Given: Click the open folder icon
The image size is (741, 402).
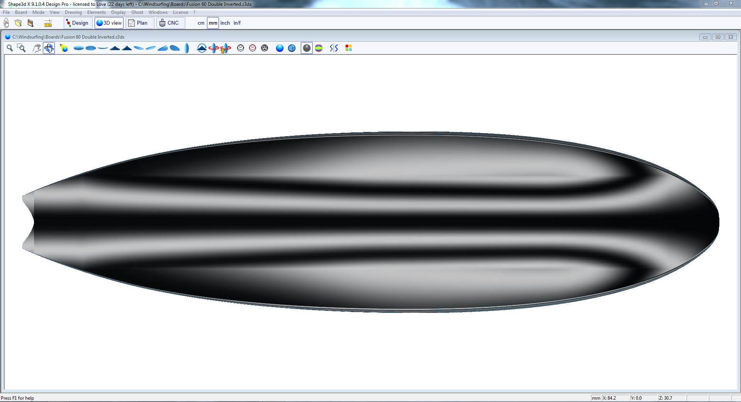Looking at the screenshot, I should (18, 23).
